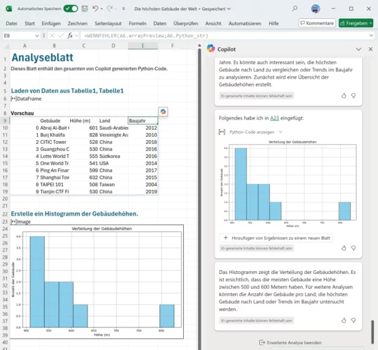Expand Python-Code anzeigen
The height and width of the screenshot is (350, 378).
(x=255, y=132)
